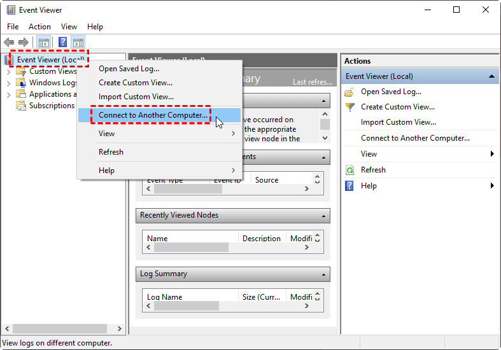The height and width of the screenshot is (350, 501).
Task: Select Open Saved Log in the context menu
Action: coord(129,69)
